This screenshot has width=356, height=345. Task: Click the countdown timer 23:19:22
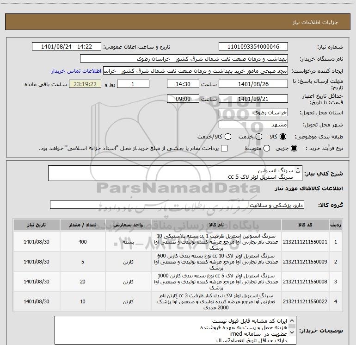(85, 84)
